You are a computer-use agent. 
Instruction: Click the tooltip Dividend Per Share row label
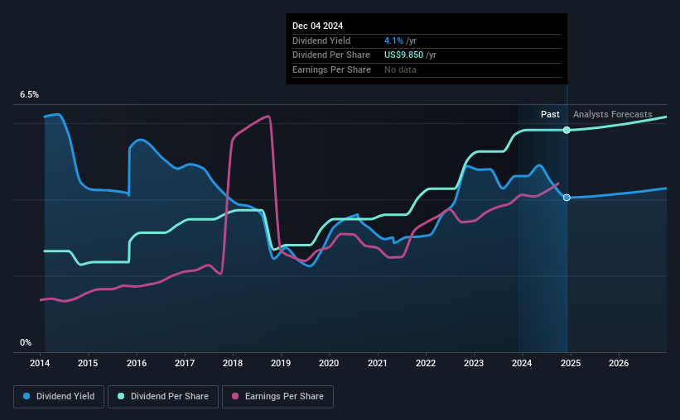(331, 55)
